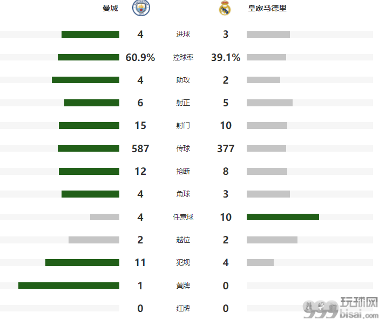Click the Real Madrid crest icon
This screenshot has width=379, height=319.
pos(225,8)
